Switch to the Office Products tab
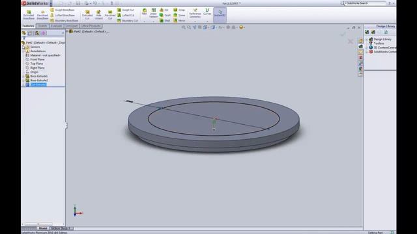417x234 pixels. pos(91,26)
